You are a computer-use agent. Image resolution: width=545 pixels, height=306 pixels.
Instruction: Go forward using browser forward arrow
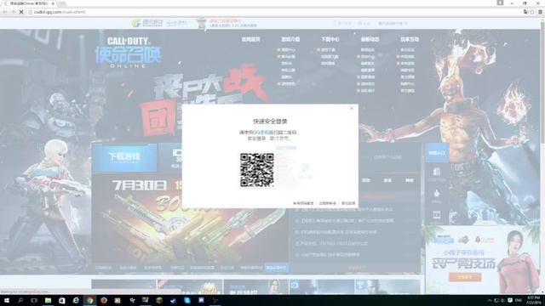(13, 12)
